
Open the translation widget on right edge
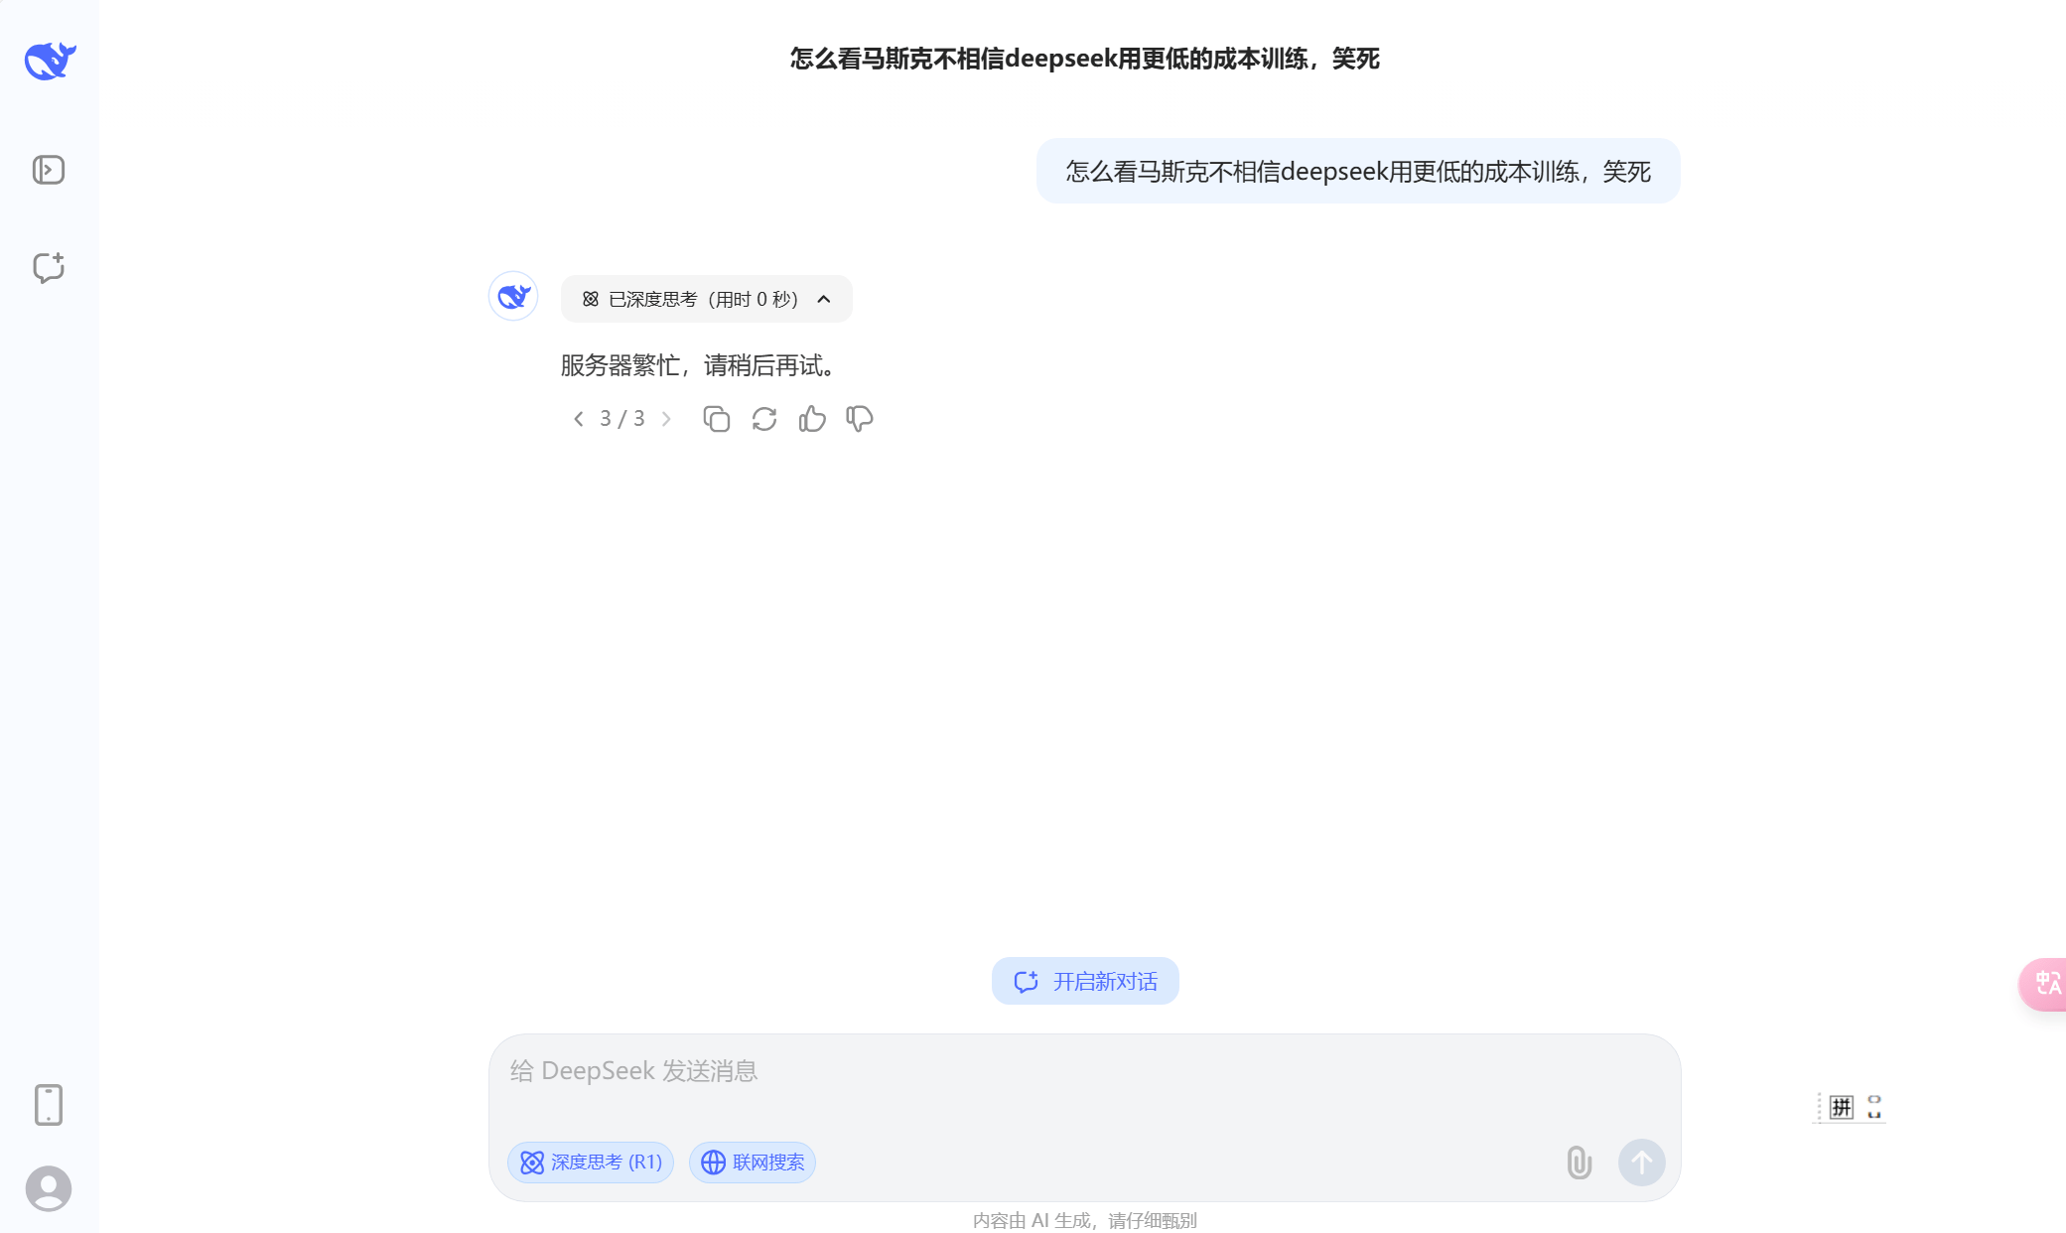pos(2045,984)
